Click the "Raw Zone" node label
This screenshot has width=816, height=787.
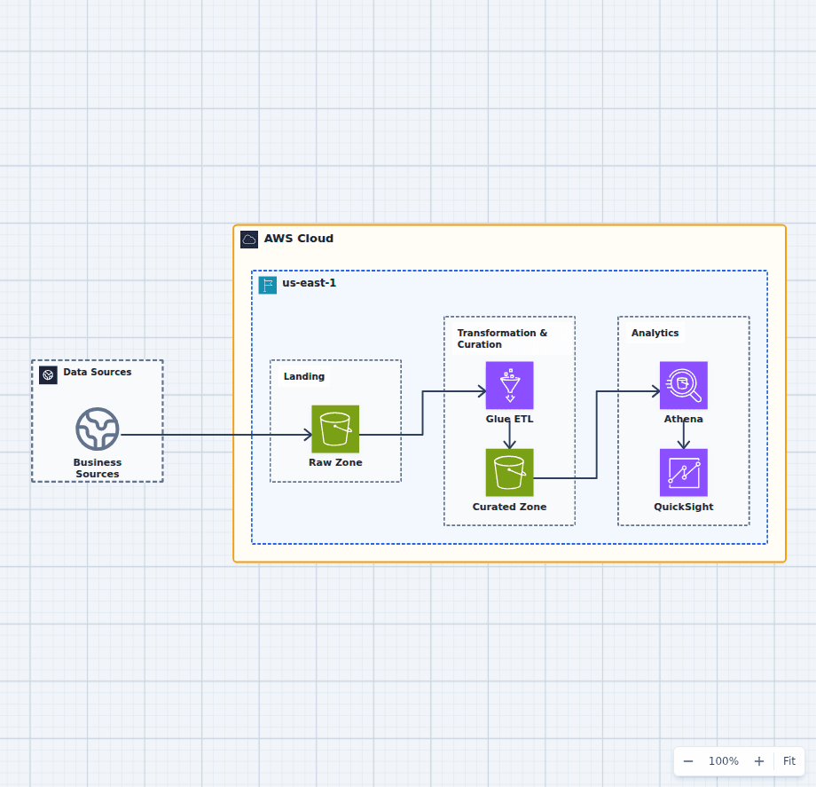(335, 462)
